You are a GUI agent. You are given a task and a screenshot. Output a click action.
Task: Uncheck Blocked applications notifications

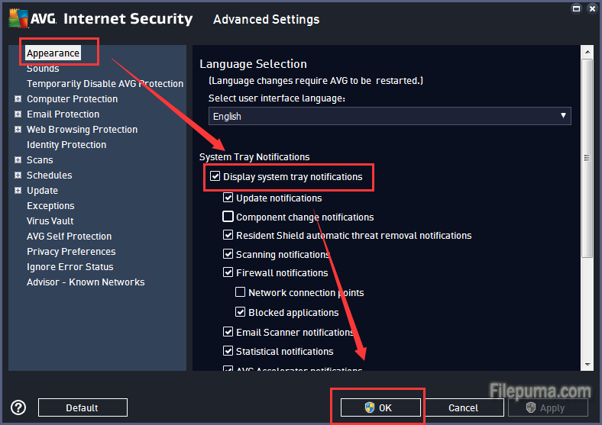pyautogui.click(x=241, y=312)
